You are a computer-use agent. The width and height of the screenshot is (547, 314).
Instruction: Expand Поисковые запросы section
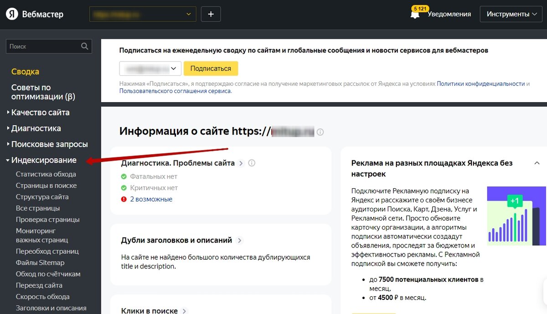pyautogui.click(x=49, y=144)
